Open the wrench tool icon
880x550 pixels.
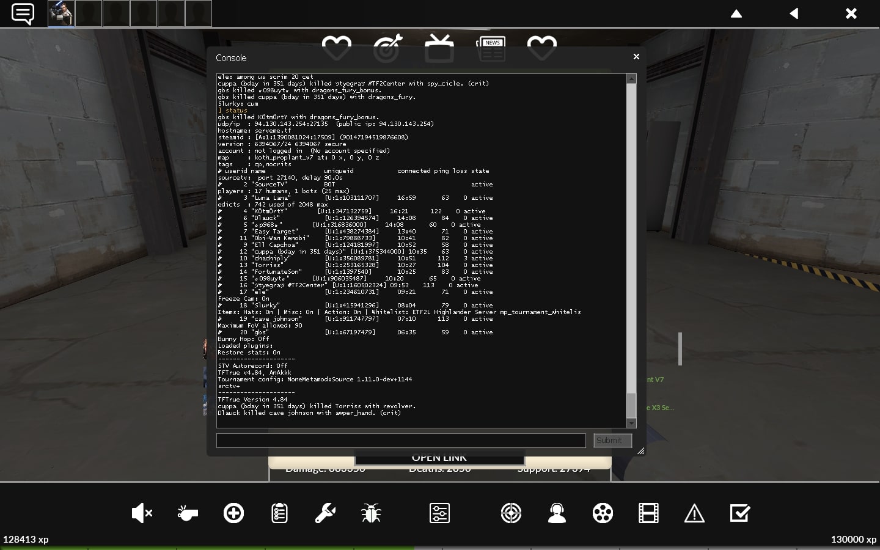click(325, 513)
